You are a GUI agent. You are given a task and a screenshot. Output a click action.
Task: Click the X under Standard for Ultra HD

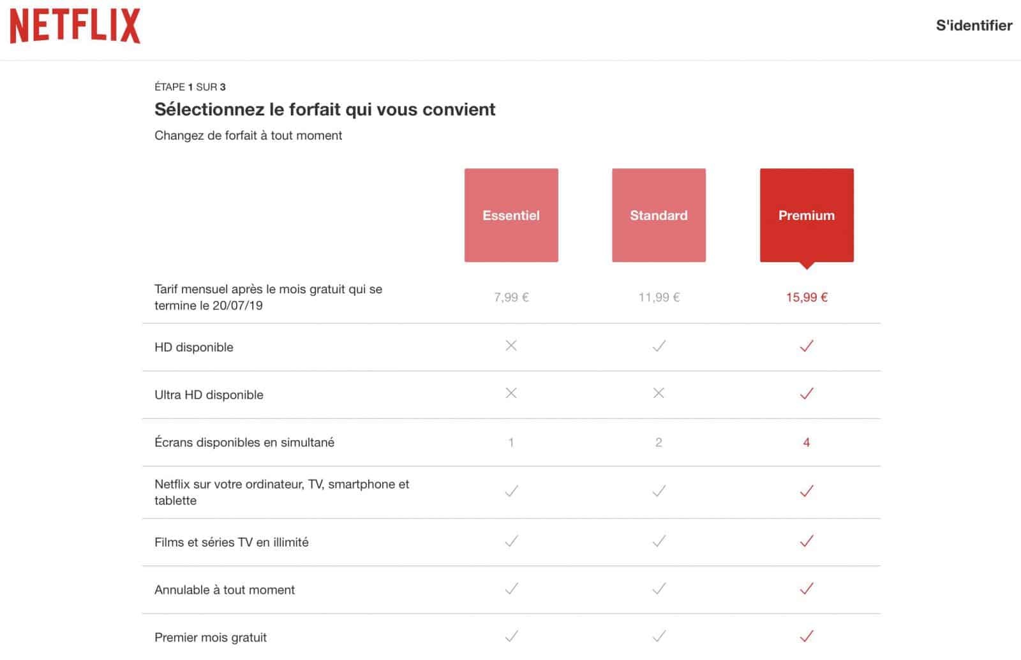pyautogui.click(x=659, y=393)
